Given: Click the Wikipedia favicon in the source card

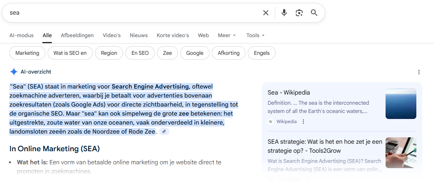Looking at the screenshot, I should pyautogui.click(x=271, y=122).
